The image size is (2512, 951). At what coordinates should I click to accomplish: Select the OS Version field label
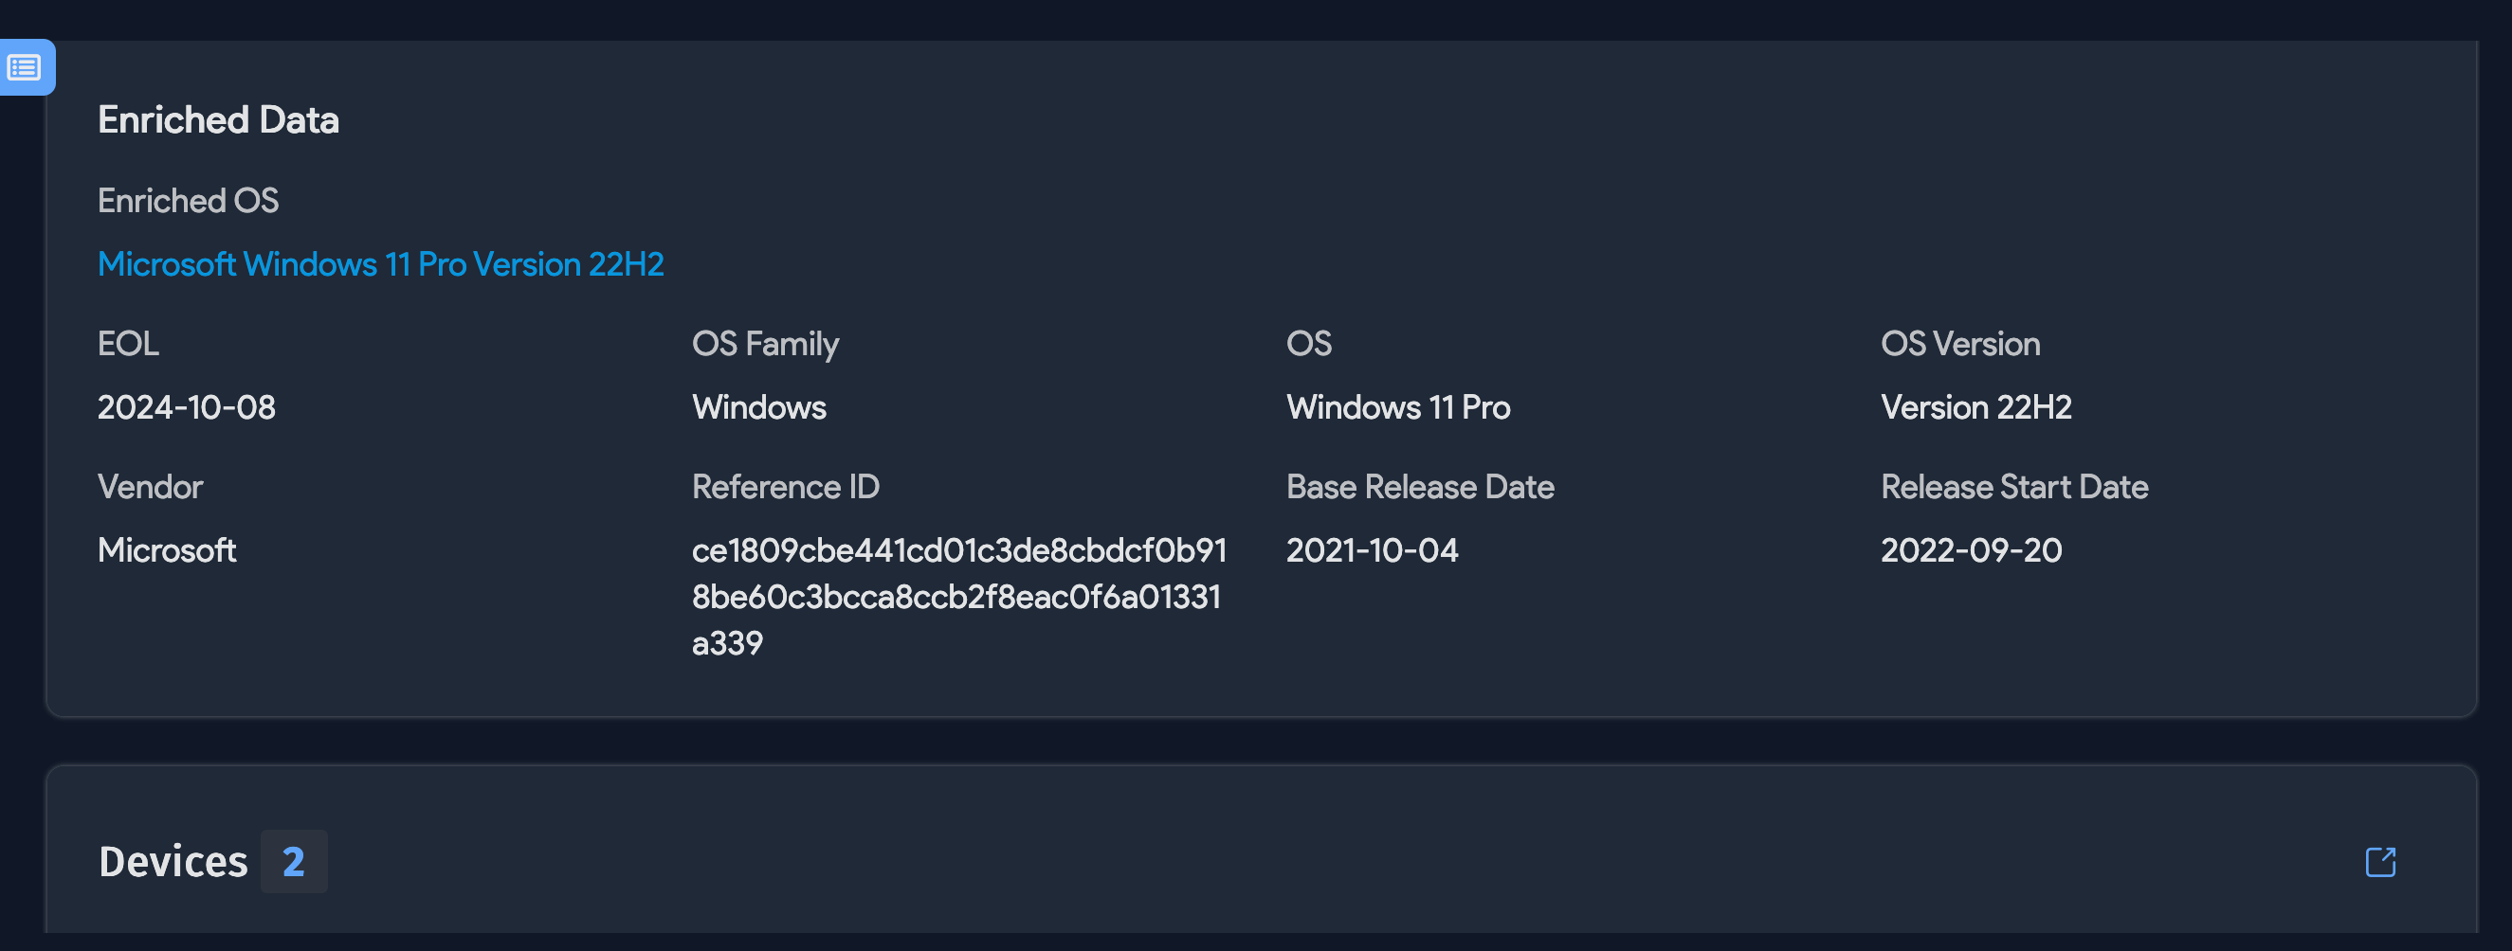tap(1960, 343)
